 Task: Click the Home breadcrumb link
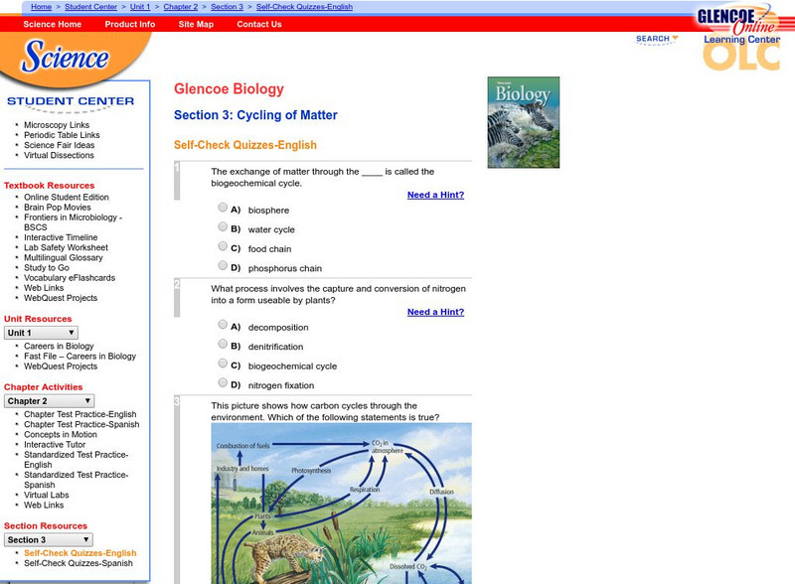coord(41,7)
